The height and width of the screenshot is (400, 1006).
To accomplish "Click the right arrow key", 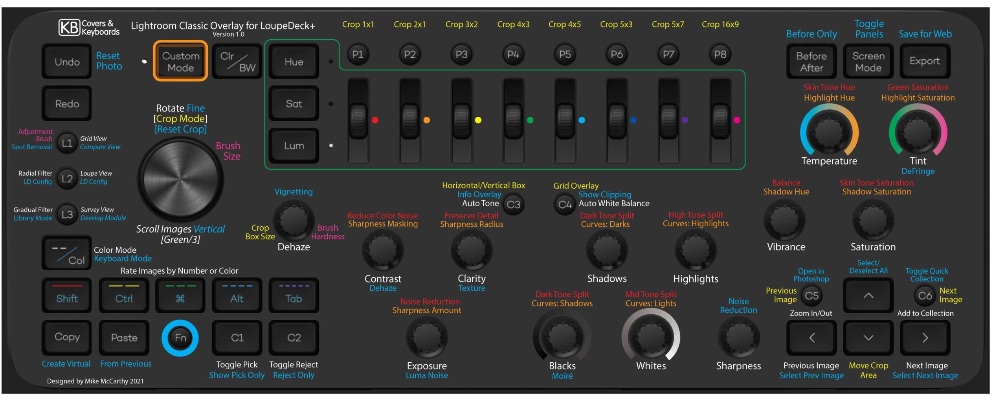I will pyautogui.click(x=925, y=338).
